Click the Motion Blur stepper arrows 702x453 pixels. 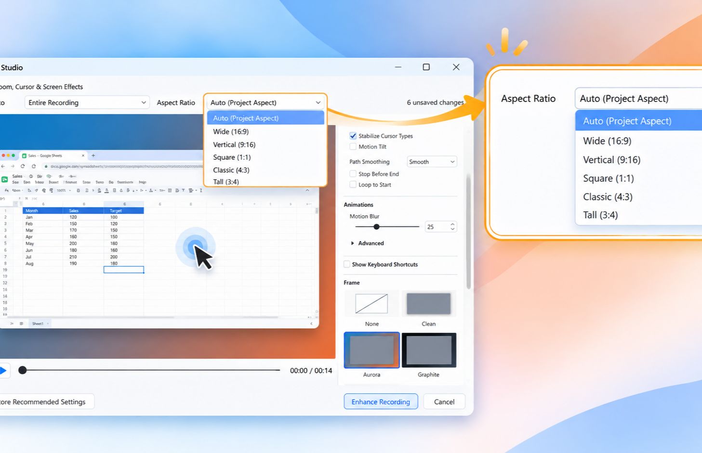pos(452,226)
